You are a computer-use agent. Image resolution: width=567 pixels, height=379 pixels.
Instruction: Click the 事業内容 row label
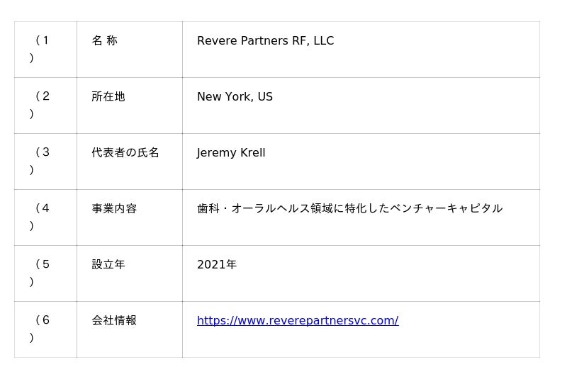tap(114, 208)
